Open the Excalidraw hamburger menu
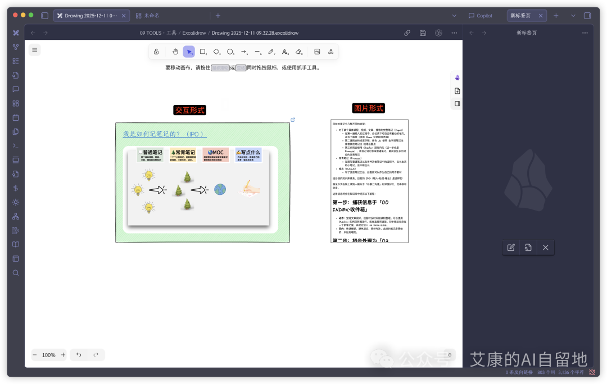This screenshot has height=384, width=607. (x=34, y=50)
